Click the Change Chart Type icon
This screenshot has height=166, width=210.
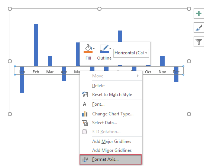85,114
